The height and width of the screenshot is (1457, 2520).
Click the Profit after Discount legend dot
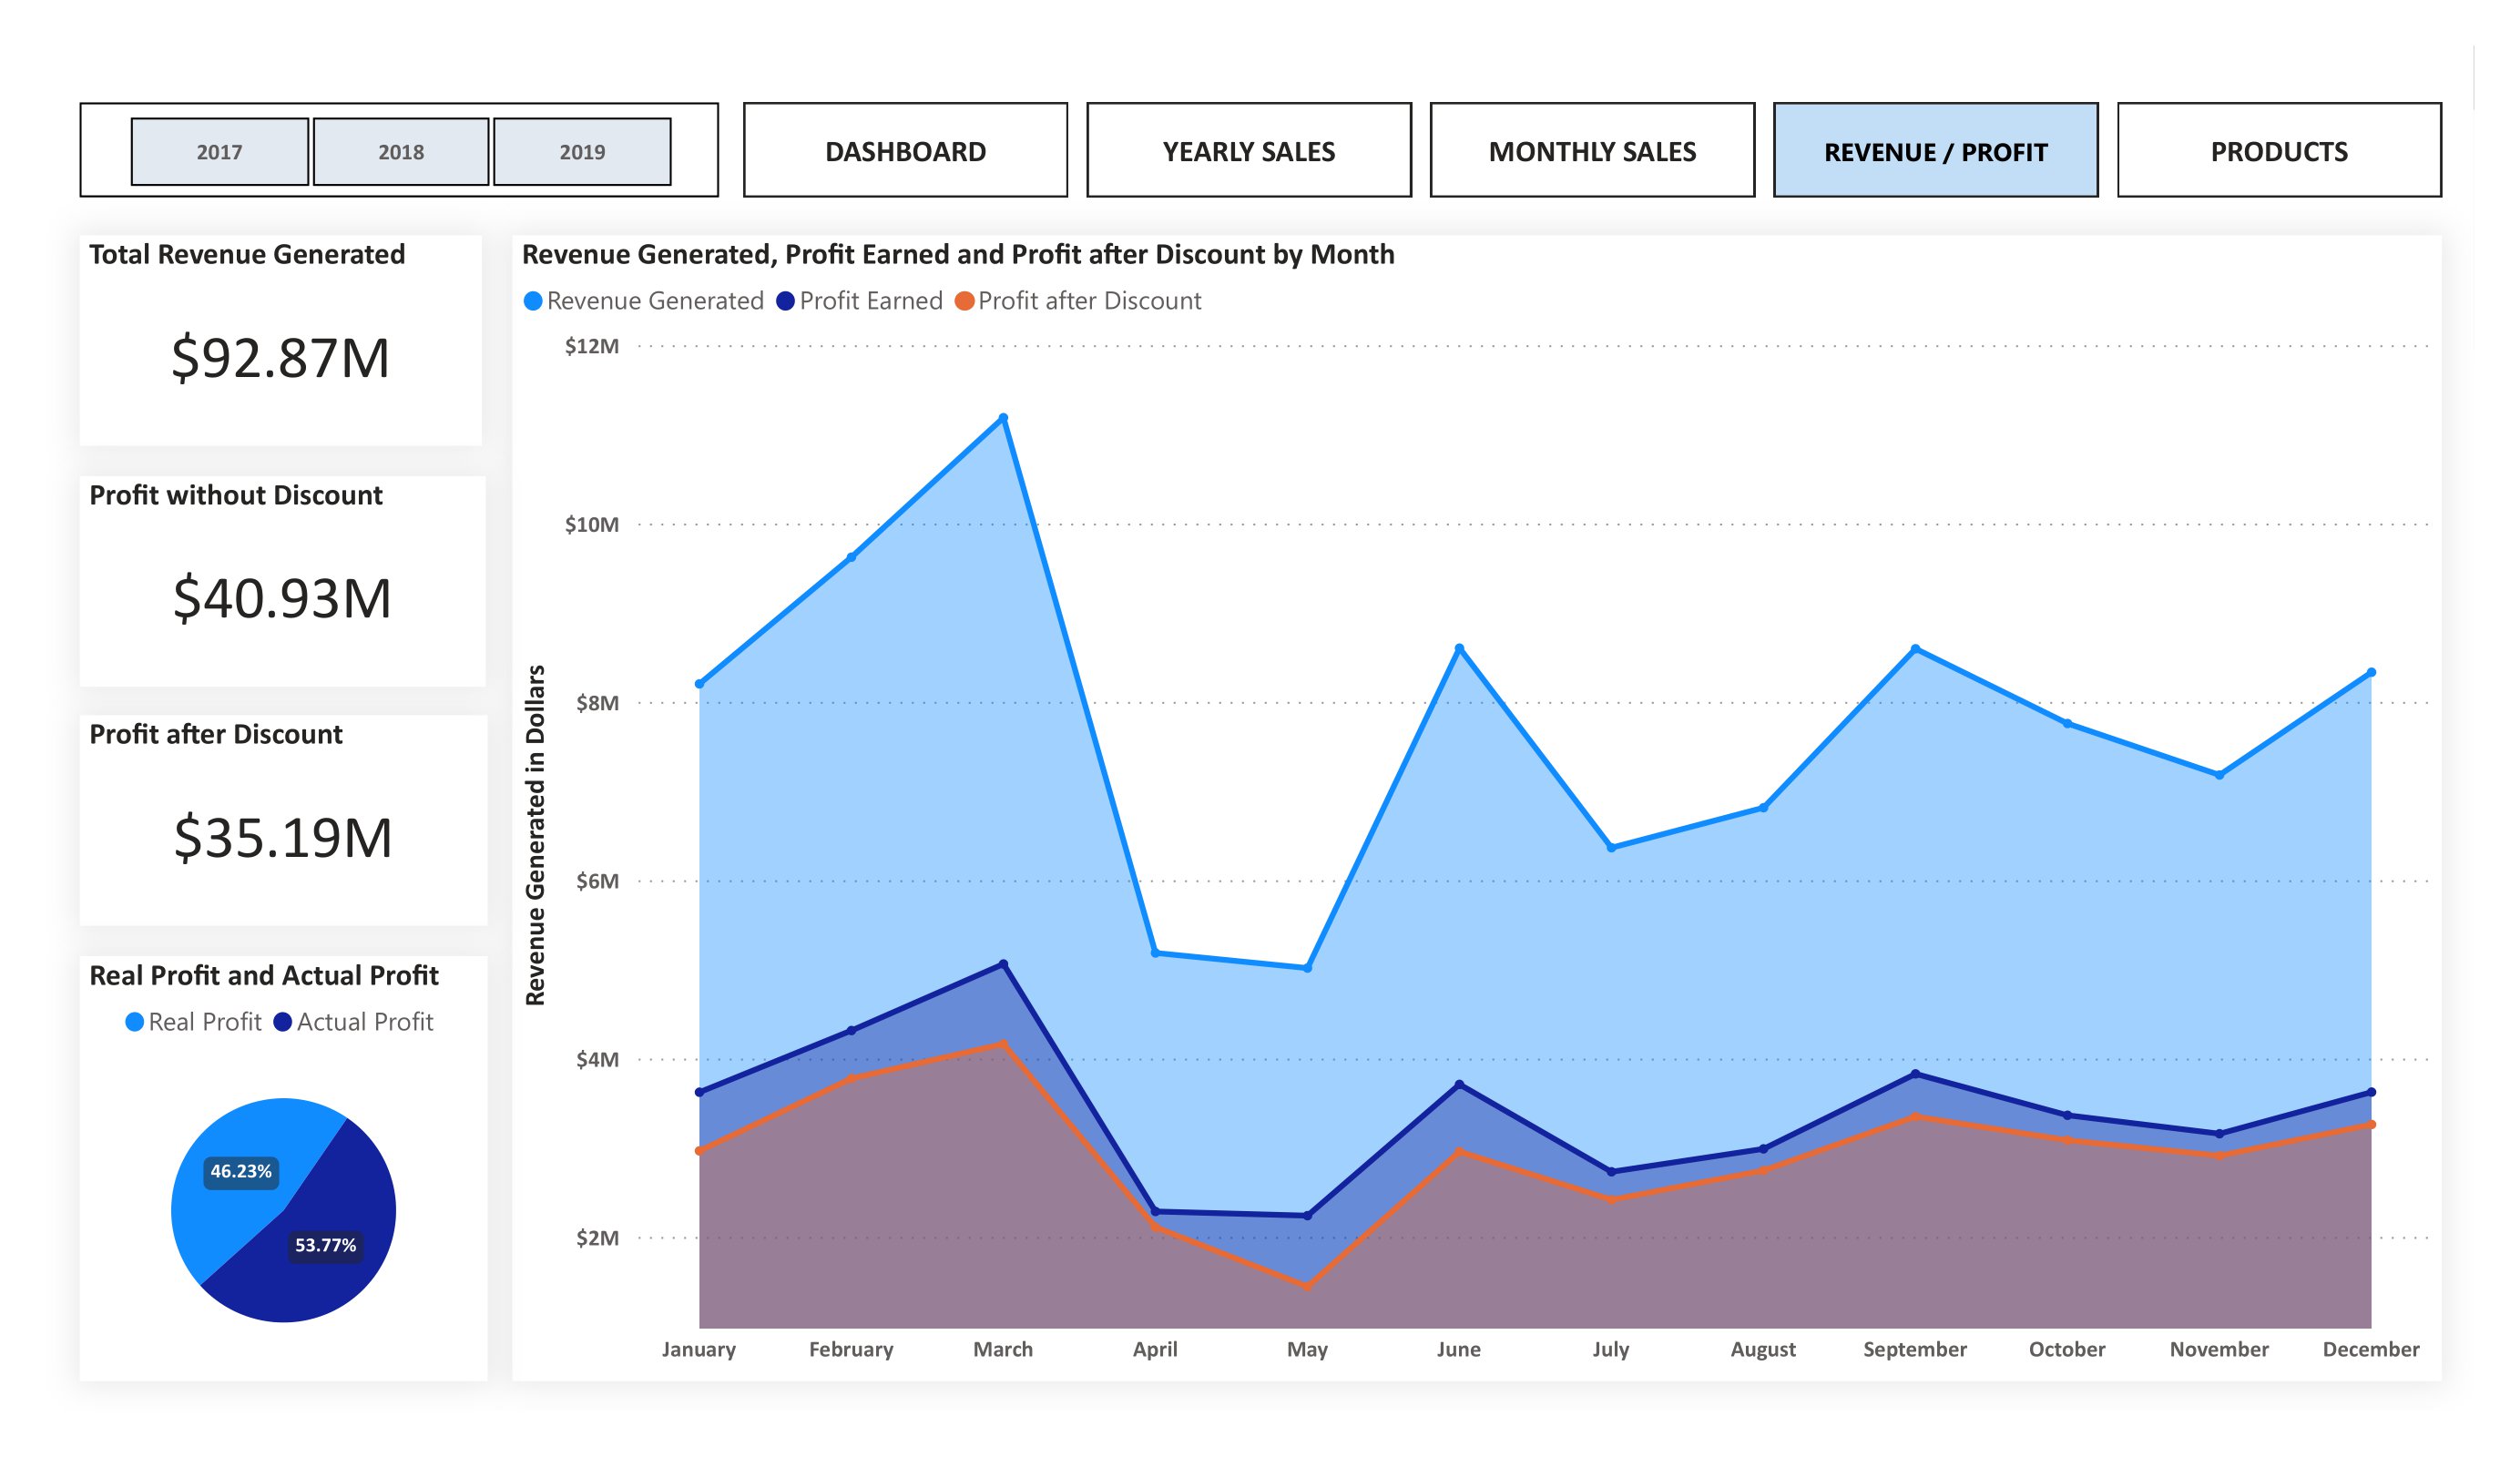click(965, 300)
